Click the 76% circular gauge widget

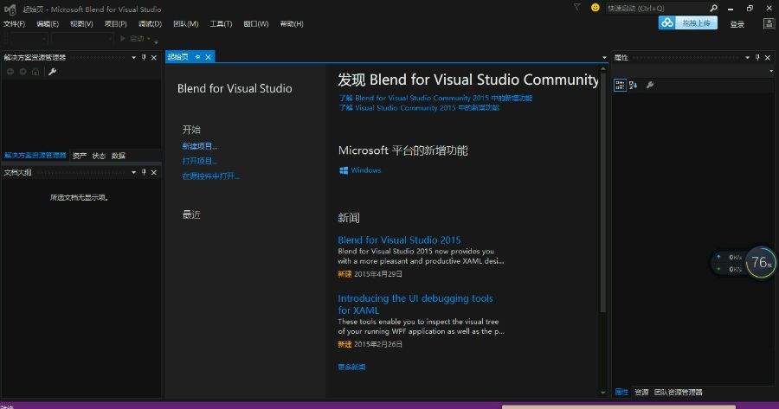[x=761, y=262]
